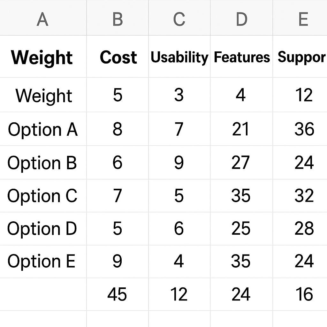Click Option A's Features value 21
This screenshot has width=327, height=327.
[241, 129]
